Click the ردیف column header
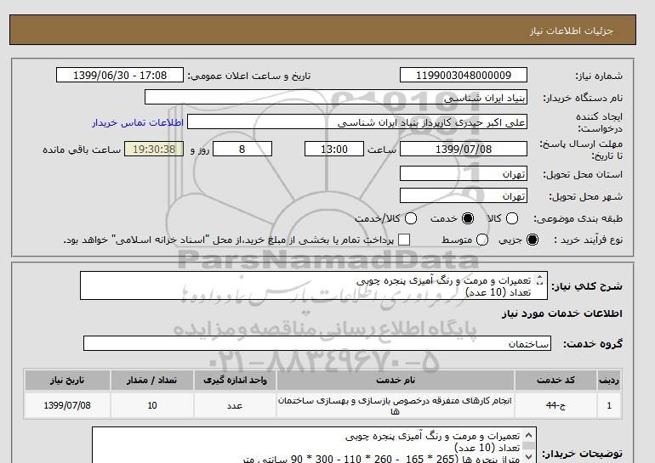 pos(609,381)
